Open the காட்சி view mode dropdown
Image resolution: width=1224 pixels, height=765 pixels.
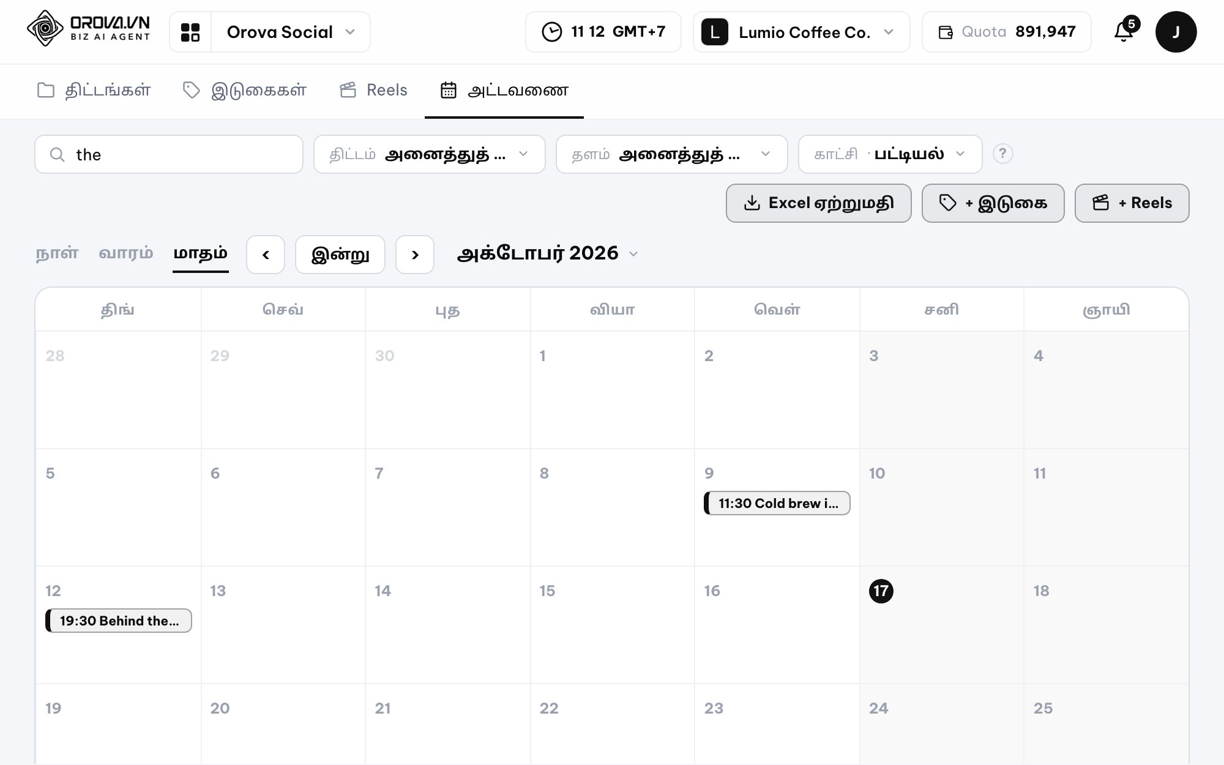[x=890, y=154]
